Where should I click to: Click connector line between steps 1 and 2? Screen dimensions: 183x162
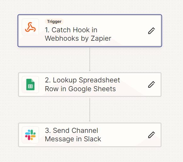tap(90, 59)
